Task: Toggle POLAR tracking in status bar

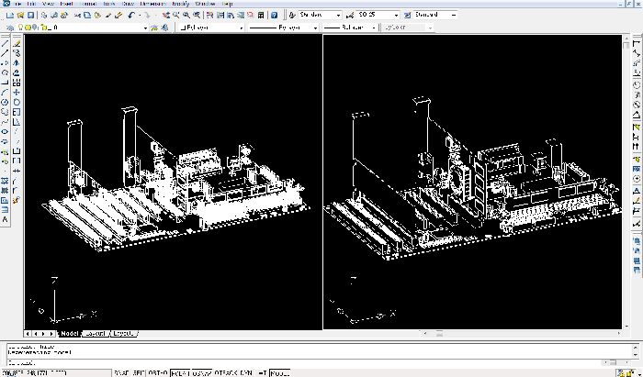Action: [x=180, y=373]
